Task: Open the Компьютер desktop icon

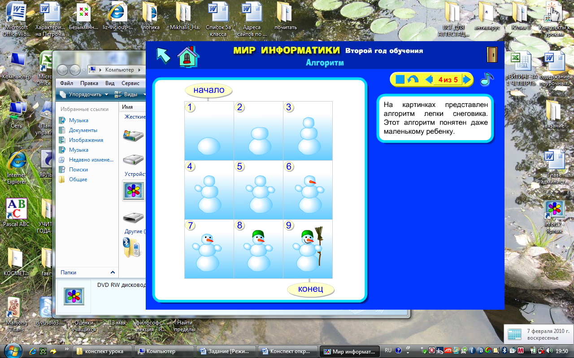Action: click(17, 66)
